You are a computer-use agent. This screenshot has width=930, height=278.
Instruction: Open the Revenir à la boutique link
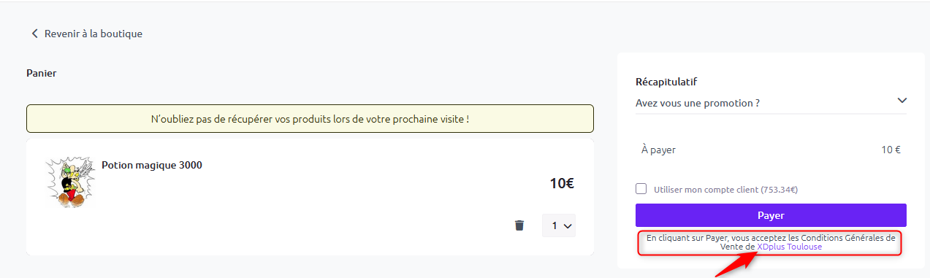pos(94,34)
